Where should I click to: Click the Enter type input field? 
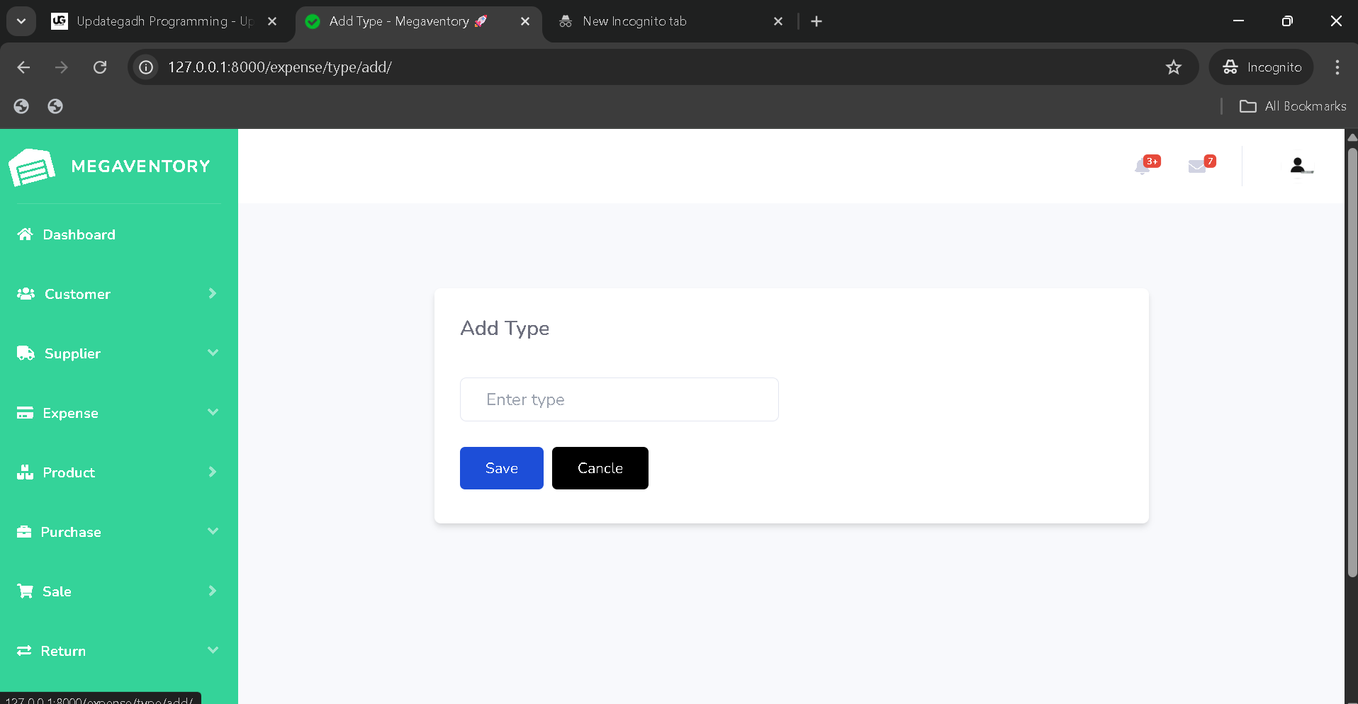619,399
